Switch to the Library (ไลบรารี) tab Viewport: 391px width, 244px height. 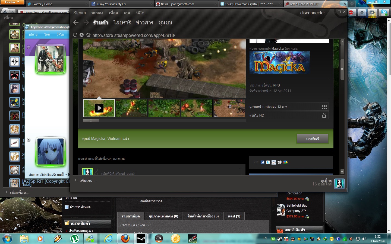(x=122, y=23)
